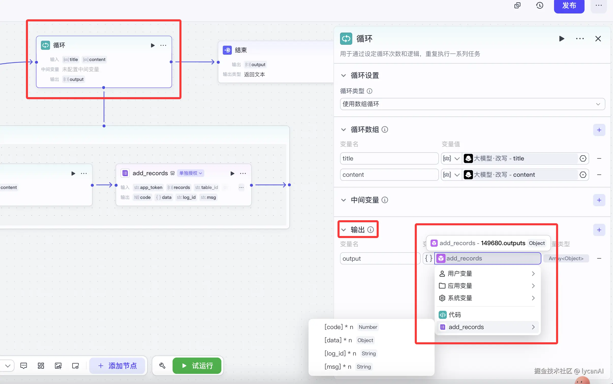Collapse the 循环设置 section
Image resolution: width=613 pixels, height=384 pixels.
[344, 76]
